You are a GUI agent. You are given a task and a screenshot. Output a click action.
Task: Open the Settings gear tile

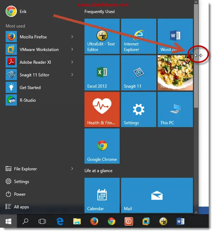point(139,109)
